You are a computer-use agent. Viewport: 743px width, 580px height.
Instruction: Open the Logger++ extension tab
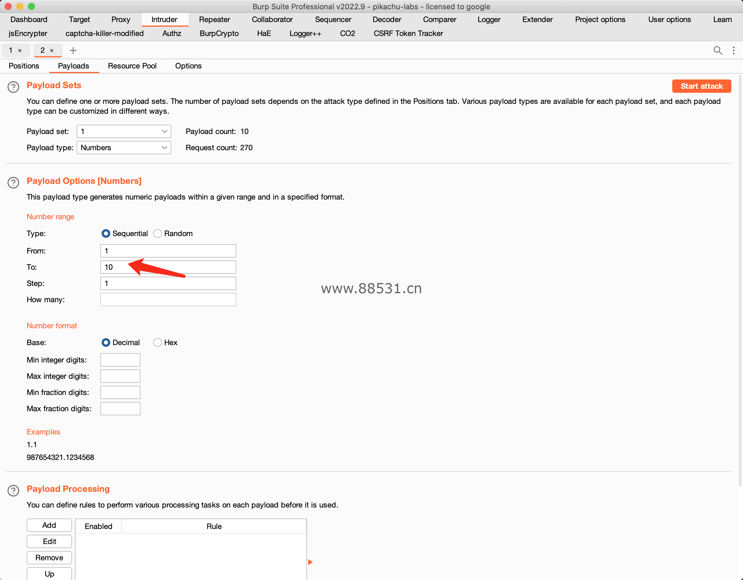point(306,33)
